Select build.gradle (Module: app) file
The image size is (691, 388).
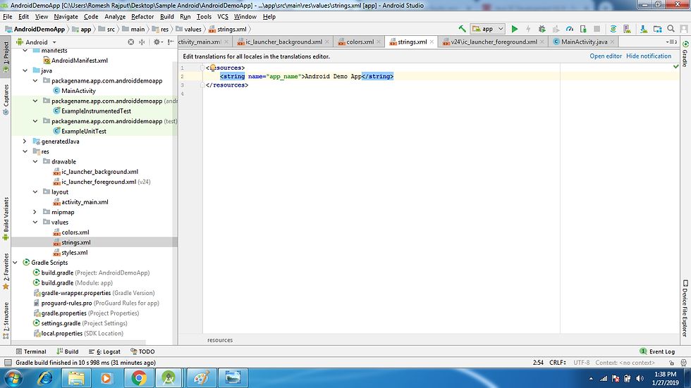[73, 283]
